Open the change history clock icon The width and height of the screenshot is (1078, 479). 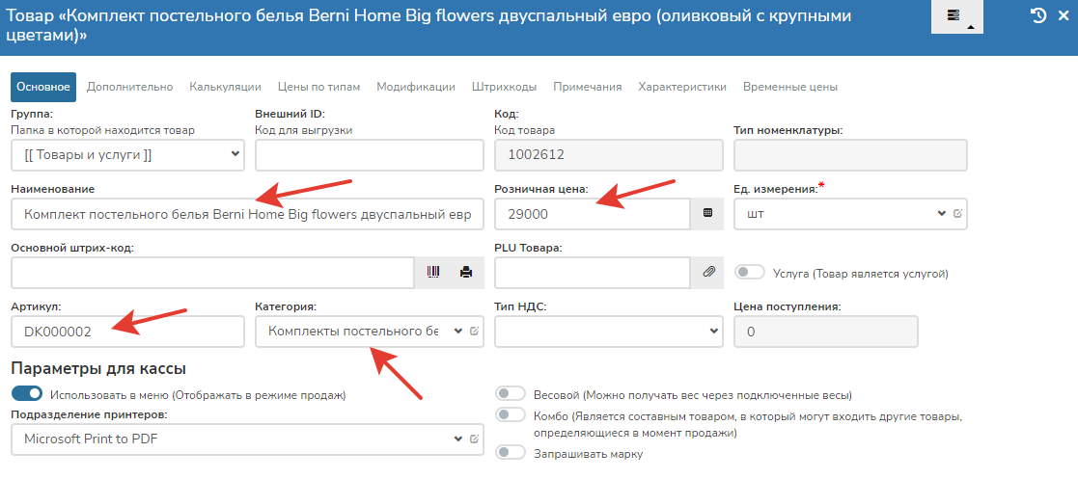click(x=1038, y=15)
